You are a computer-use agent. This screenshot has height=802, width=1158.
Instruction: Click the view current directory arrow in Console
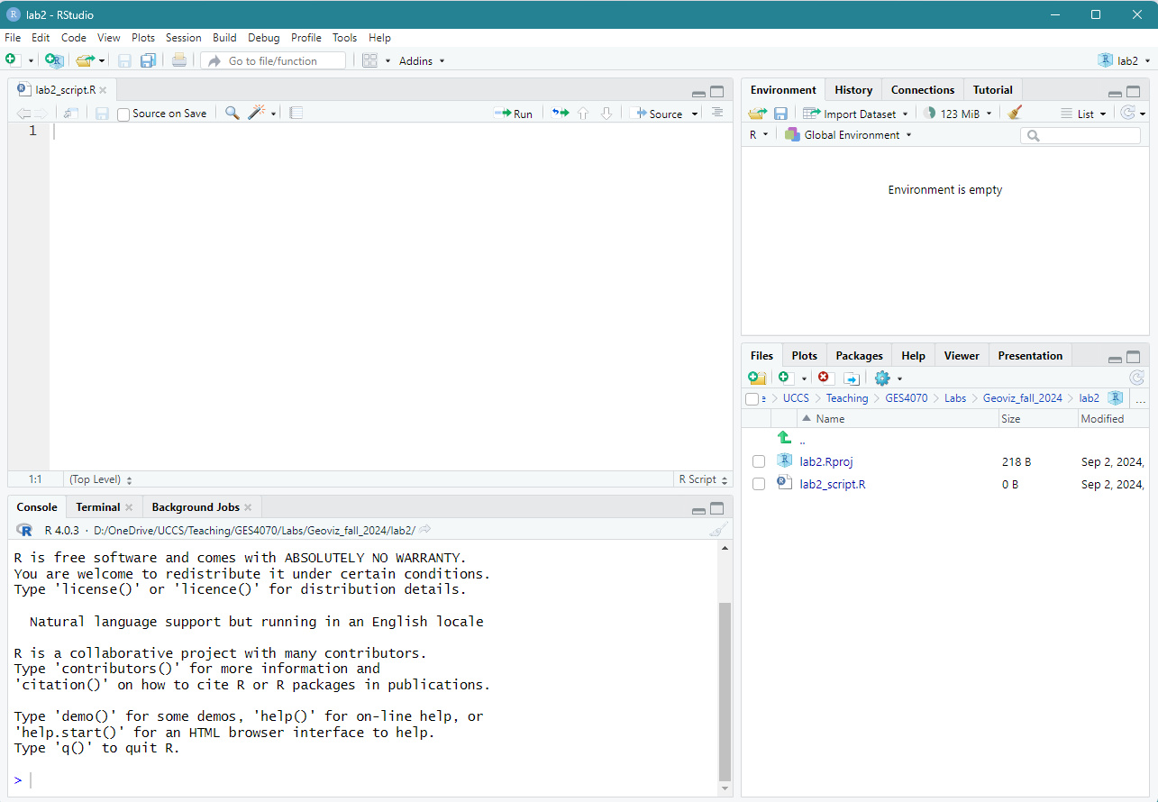pyautogui.click(x=425, y=530)
